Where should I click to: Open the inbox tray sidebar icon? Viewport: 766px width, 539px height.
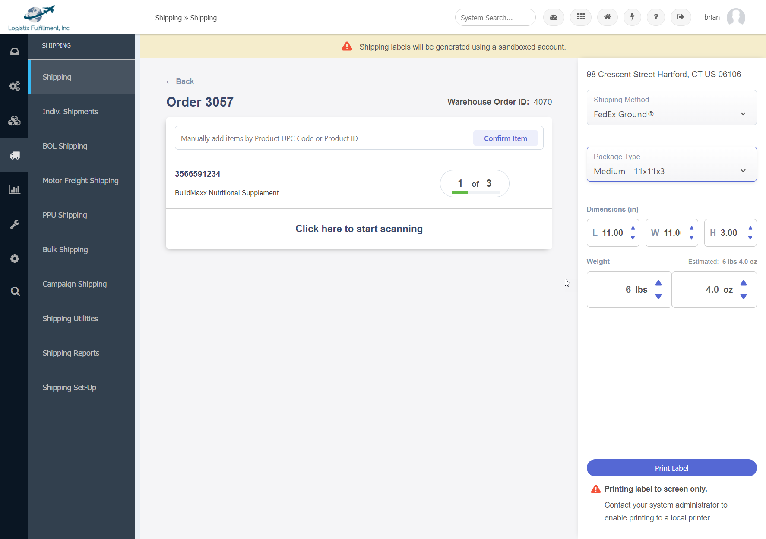point(15,52)
